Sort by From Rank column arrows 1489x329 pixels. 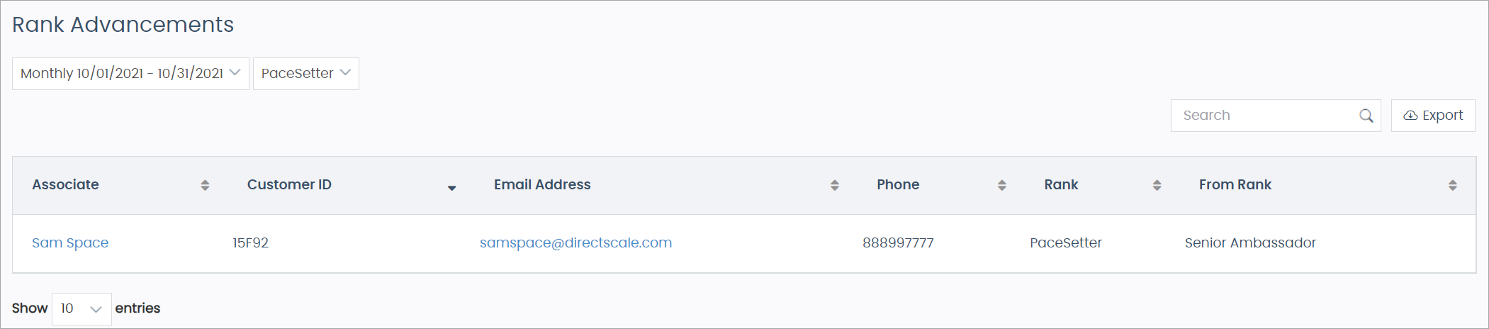pyautogui.click(x=1452, y=185)
